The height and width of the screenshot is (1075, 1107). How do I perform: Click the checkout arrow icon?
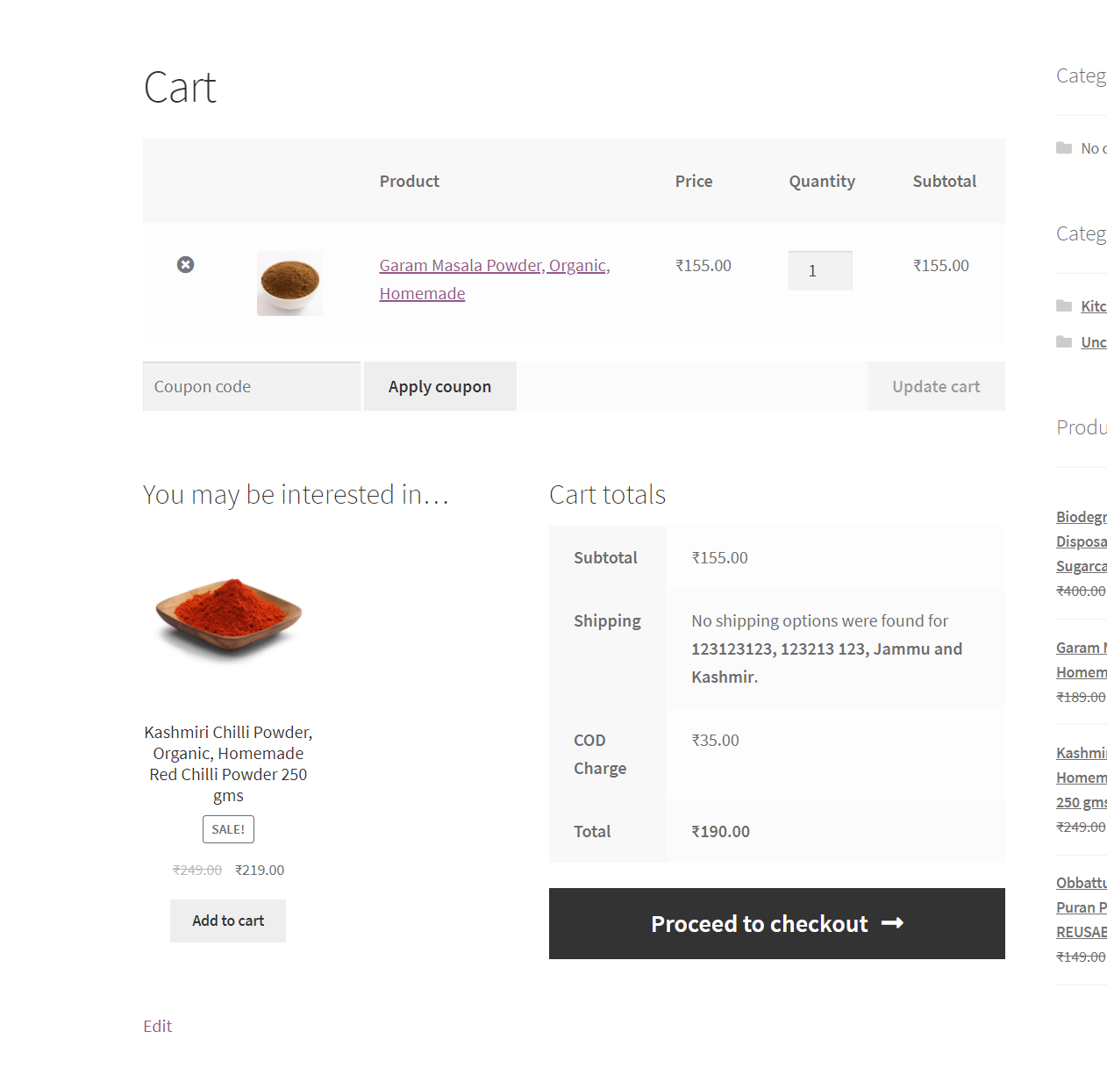(893, 923)
